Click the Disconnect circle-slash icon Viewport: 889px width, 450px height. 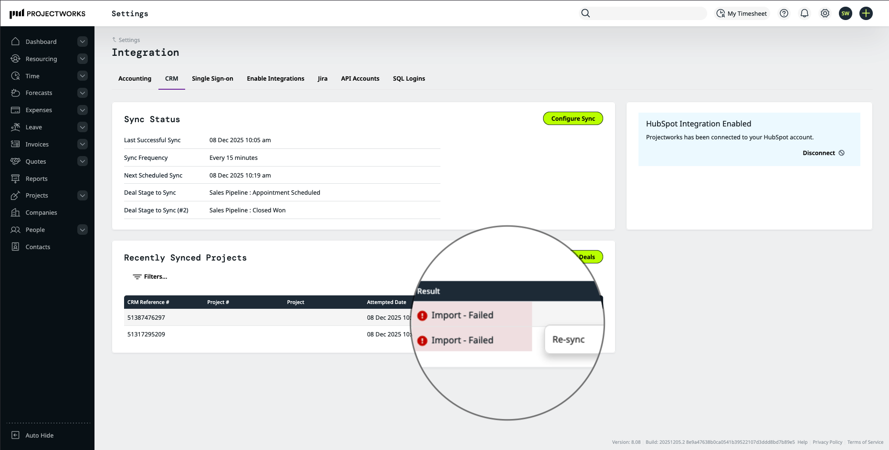[842, 153]
